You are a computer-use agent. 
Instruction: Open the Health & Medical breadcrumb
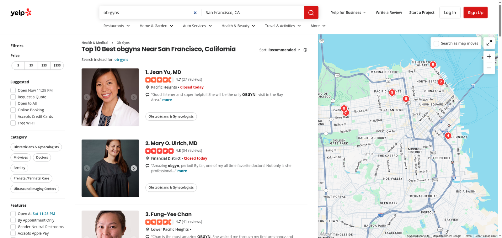[95, 43]
